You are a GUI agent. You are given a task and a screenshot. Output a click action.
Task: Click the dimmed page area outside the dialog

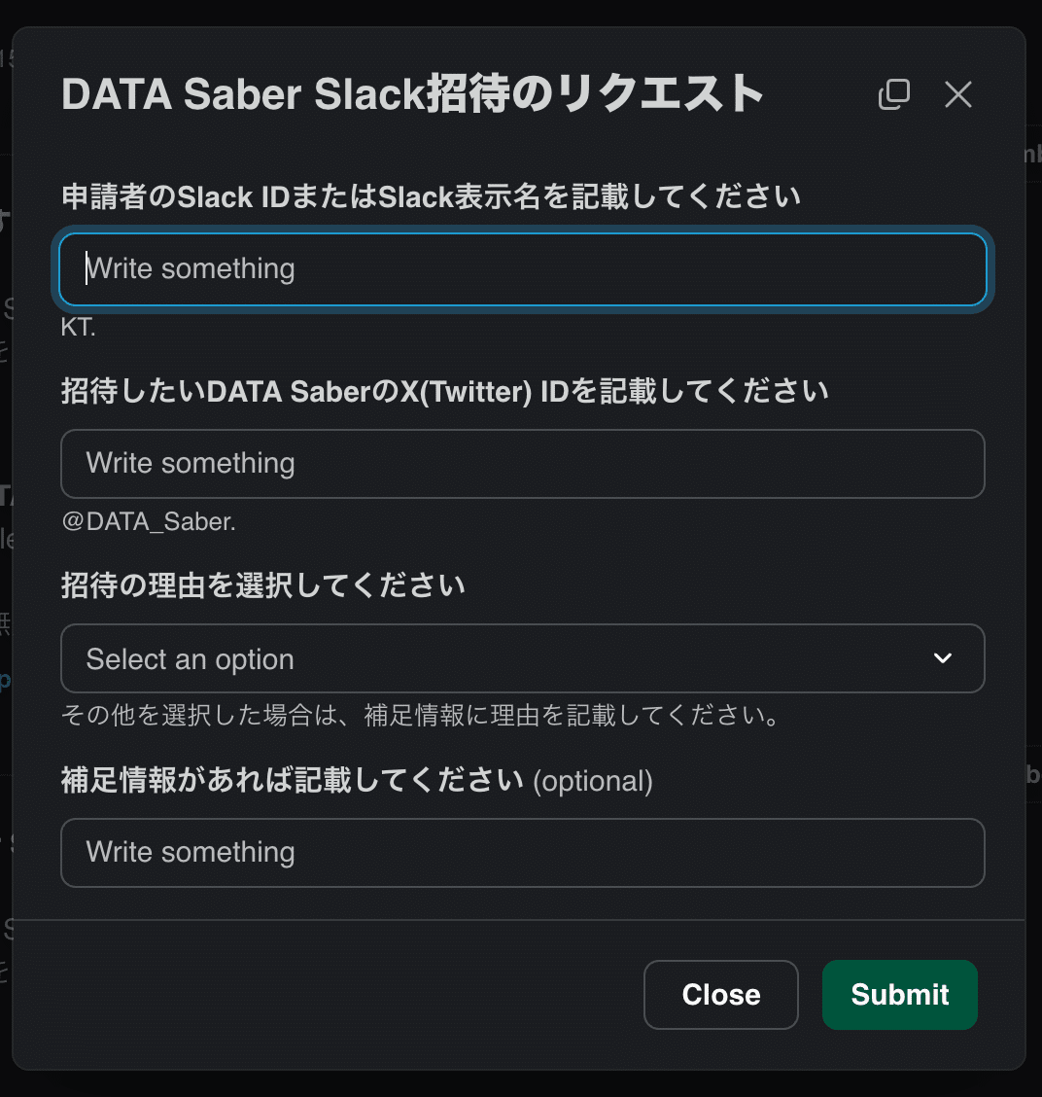tap(521, 13)
